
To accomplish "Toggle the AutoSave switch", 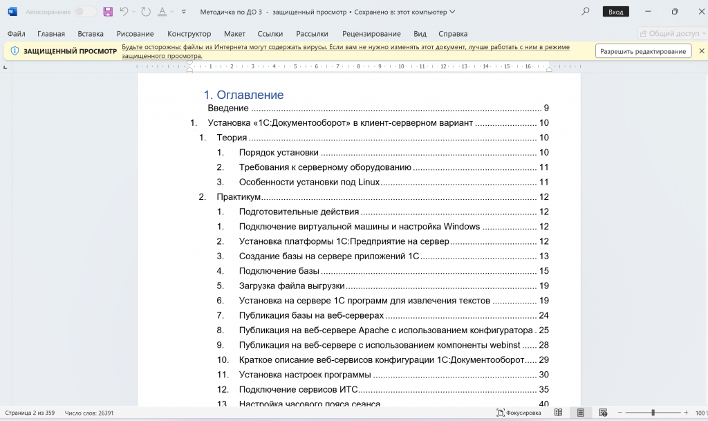I will coord(85,12).
